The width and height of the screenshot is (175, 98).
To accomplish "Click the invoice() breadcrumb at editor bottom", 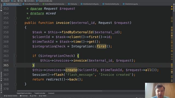I will [x=51, y=93].
